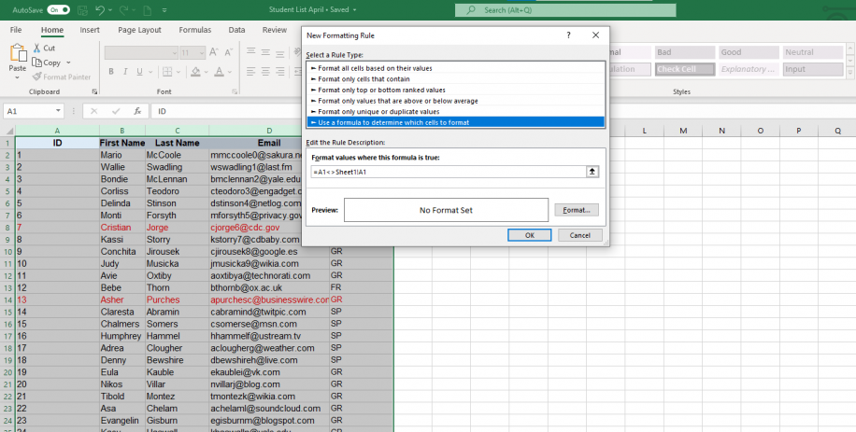Viewport: 856px width, 432px height.
Task: Click the Align Left icon
Action: 250,71
